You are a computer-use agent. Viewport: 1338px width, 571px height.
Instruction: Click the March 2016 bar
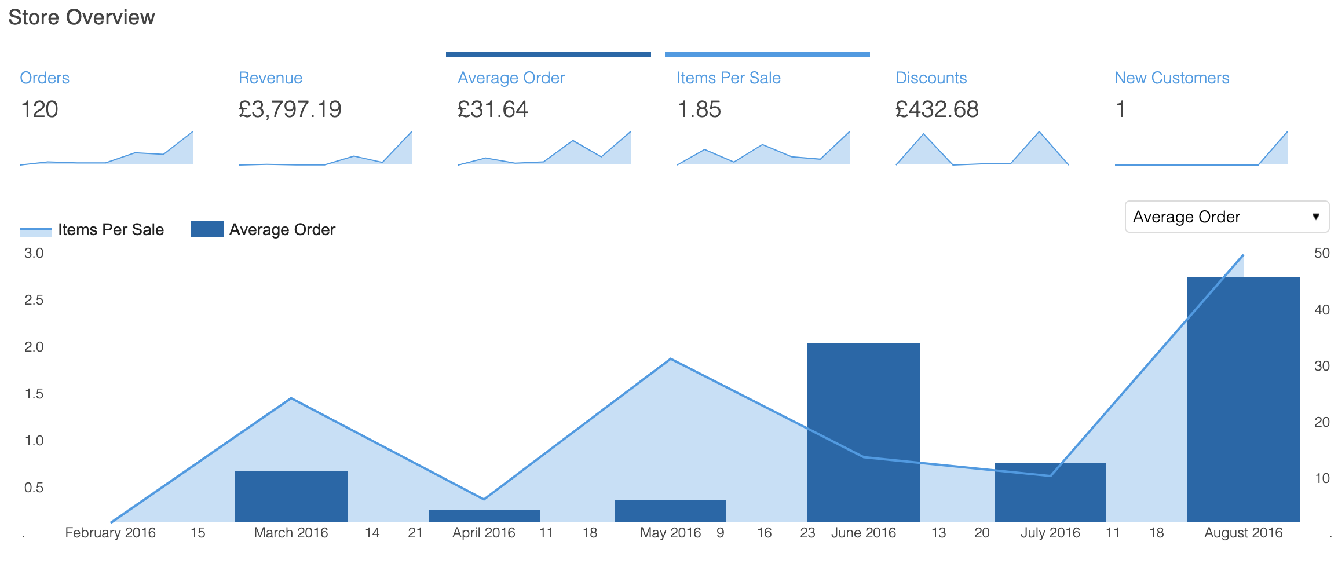291,497
